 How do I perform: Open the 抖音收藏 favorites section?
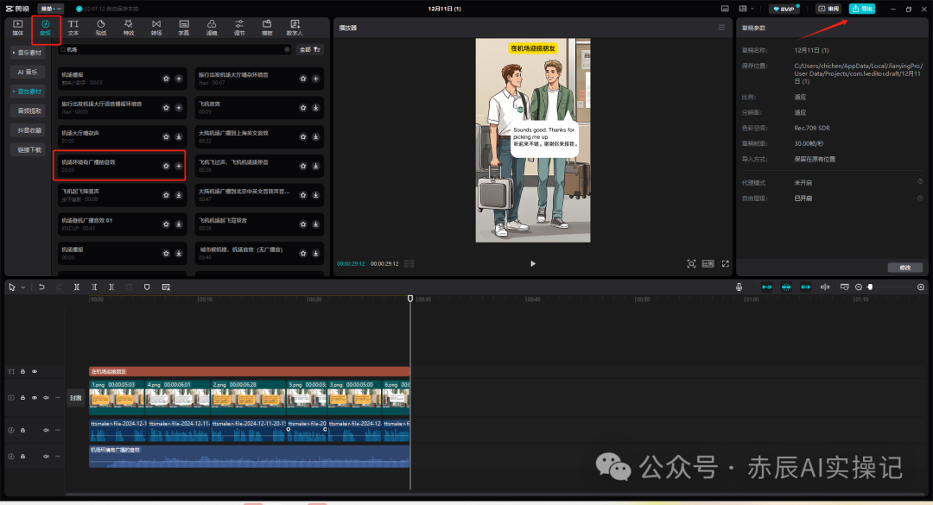click(x=28, y=130)
